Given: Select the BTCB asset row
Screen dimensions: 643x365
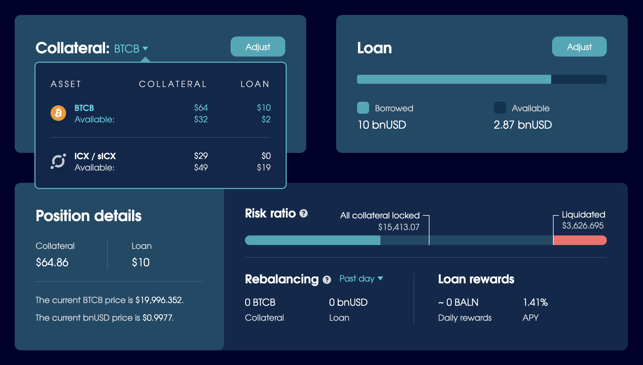Looking at the screenshot, I should coord(160,113).
